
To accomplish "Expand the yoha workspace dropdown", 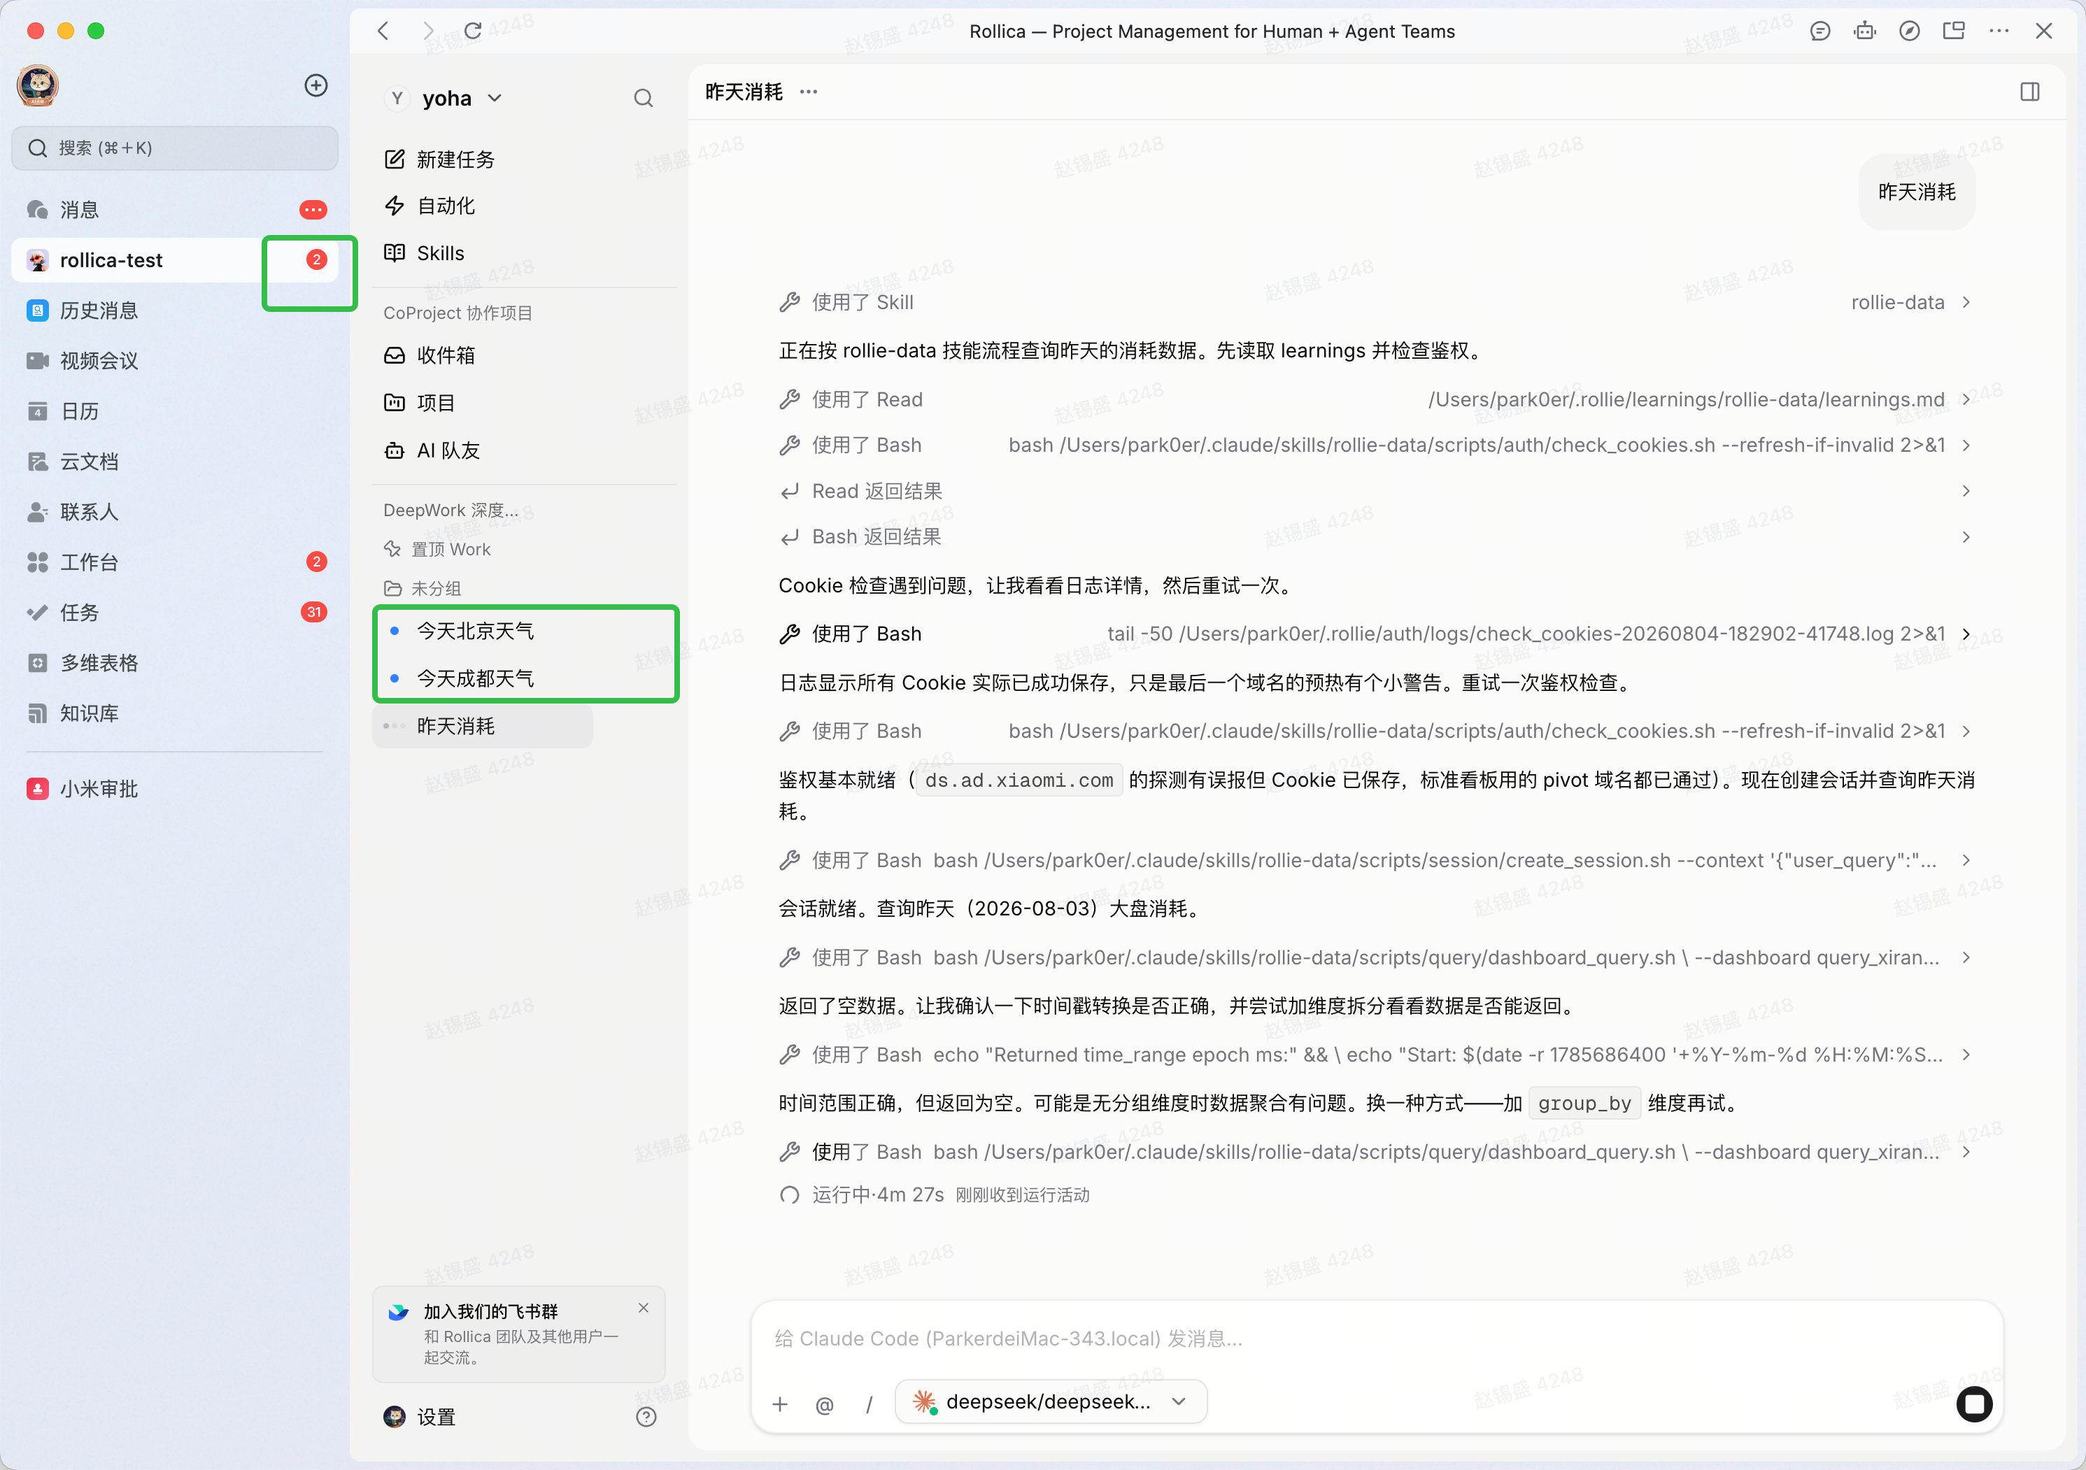I will (x=444, y=98).
